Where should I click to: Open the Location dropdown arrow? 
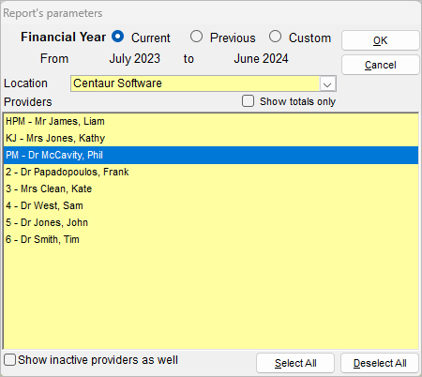point(327,83)
